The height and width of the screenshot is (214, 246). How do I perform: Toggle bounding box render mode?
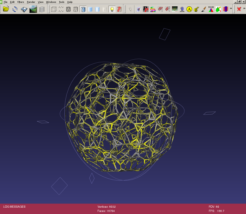54,9
